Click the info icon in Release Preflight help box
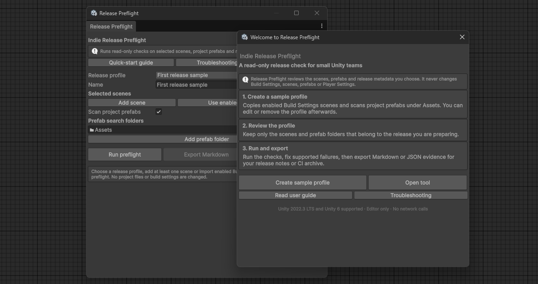Viewport: 538px width, 284px height. point(94,52)
